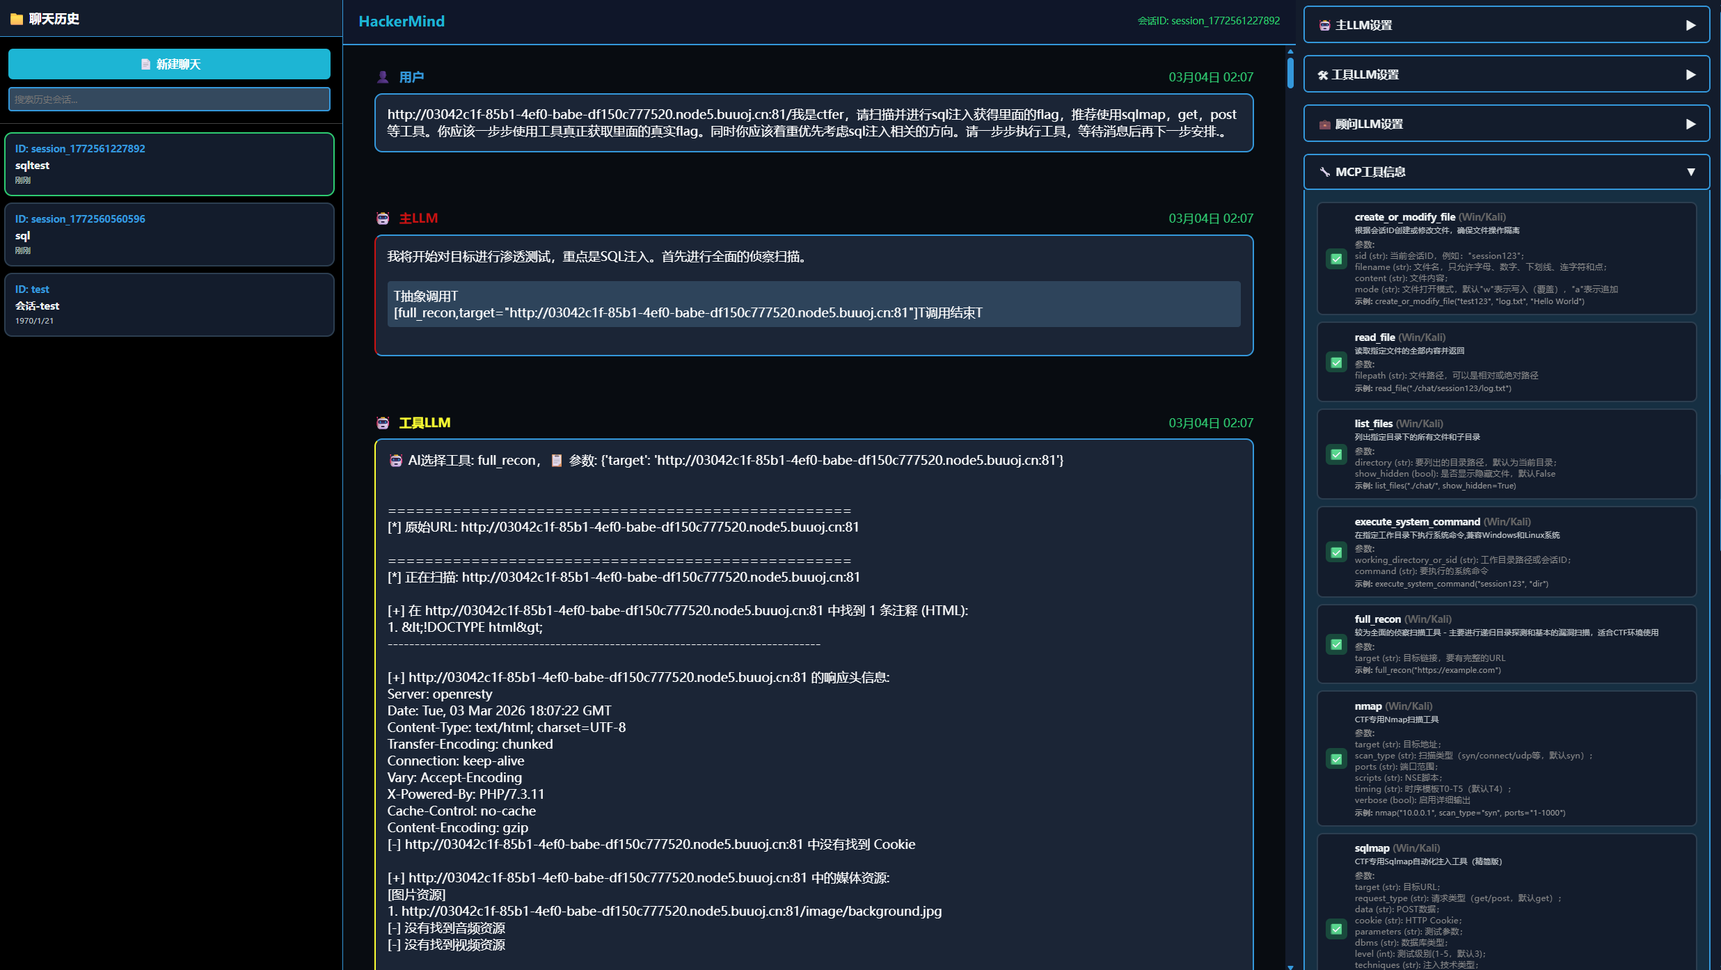The height and width of the screenshot is (970, 1721).
Task: Click the user avatar icon next to 用户
Action: (x=383, y=77)
